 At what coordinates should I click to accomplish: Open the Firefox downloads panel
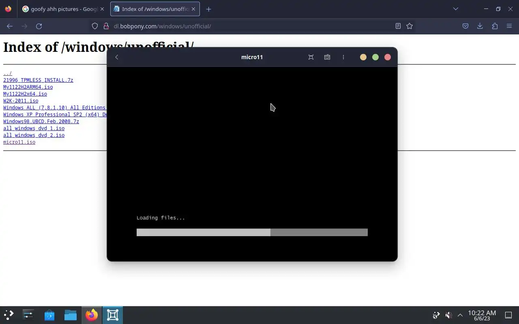[x=480, y=26]
